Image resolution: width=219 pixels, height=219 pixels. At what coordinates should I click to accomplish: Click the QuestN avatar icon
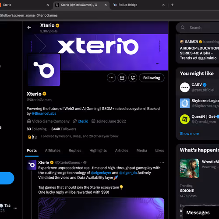[185, 119]
